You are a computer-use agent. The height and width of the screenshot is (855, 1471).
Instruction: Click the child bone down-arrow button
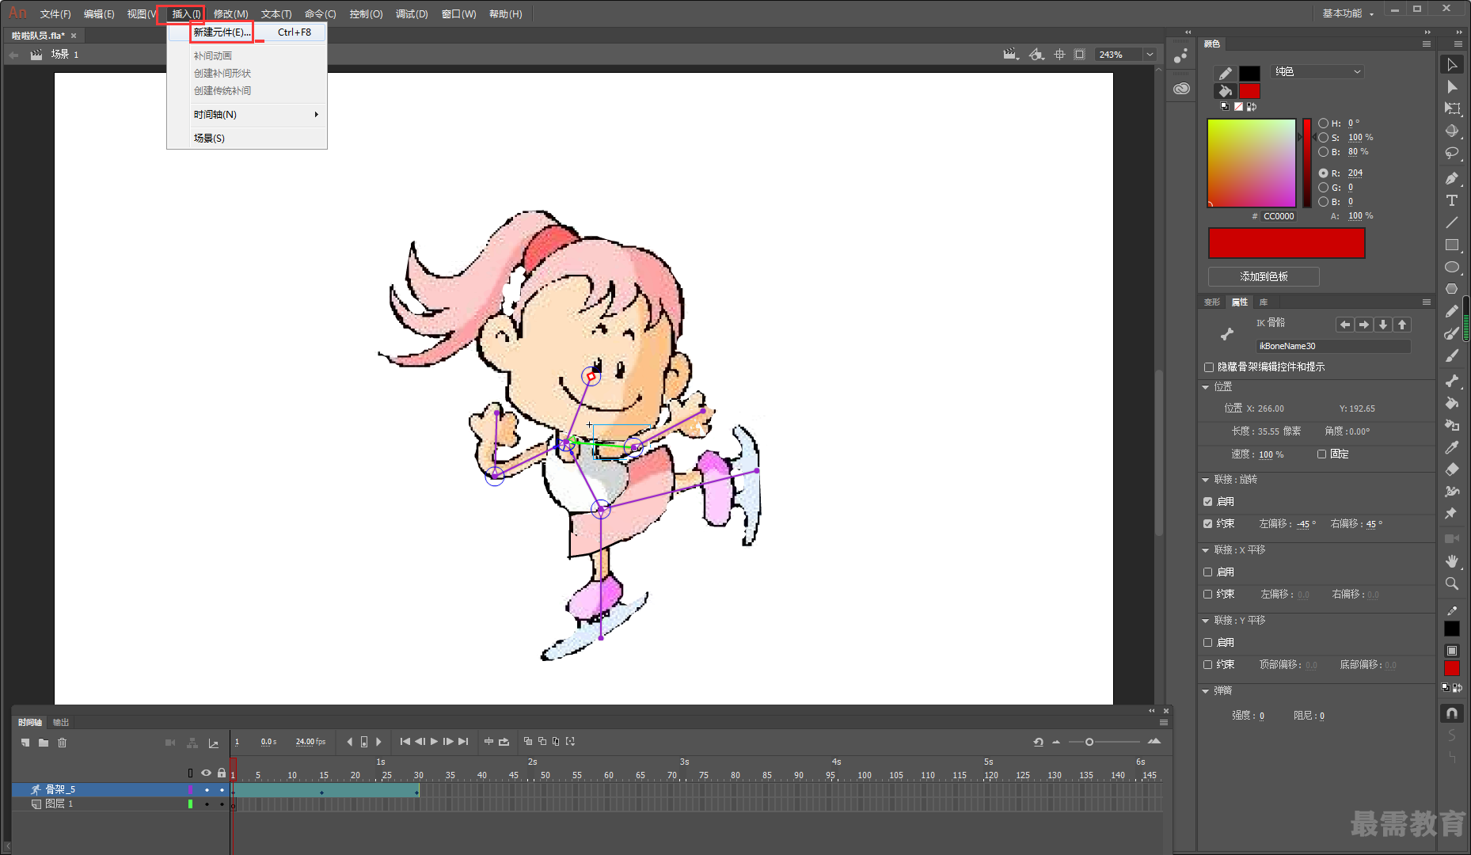point(1383,325)
